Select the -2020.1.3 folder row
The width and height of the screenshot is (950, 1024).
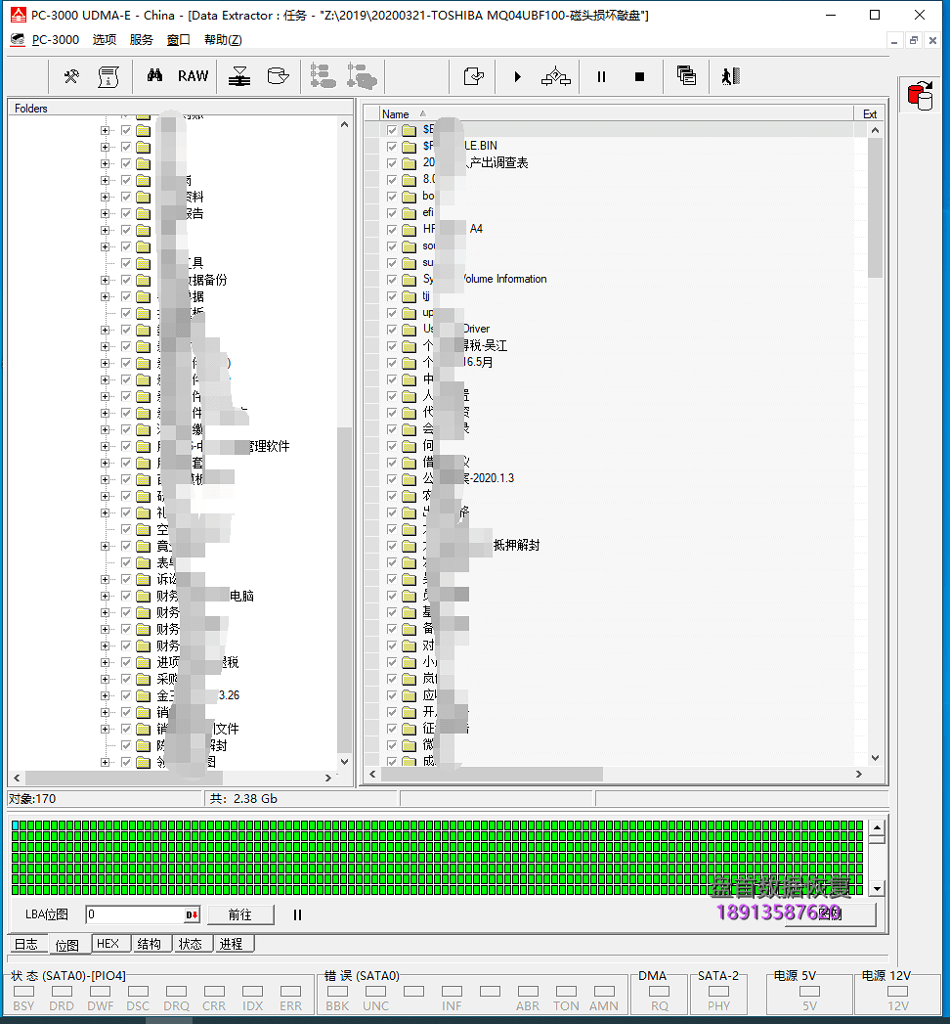(617, 478)
